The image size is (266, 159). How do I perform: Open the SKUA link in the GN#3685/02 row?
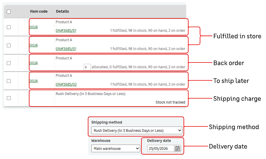[33, 81]
